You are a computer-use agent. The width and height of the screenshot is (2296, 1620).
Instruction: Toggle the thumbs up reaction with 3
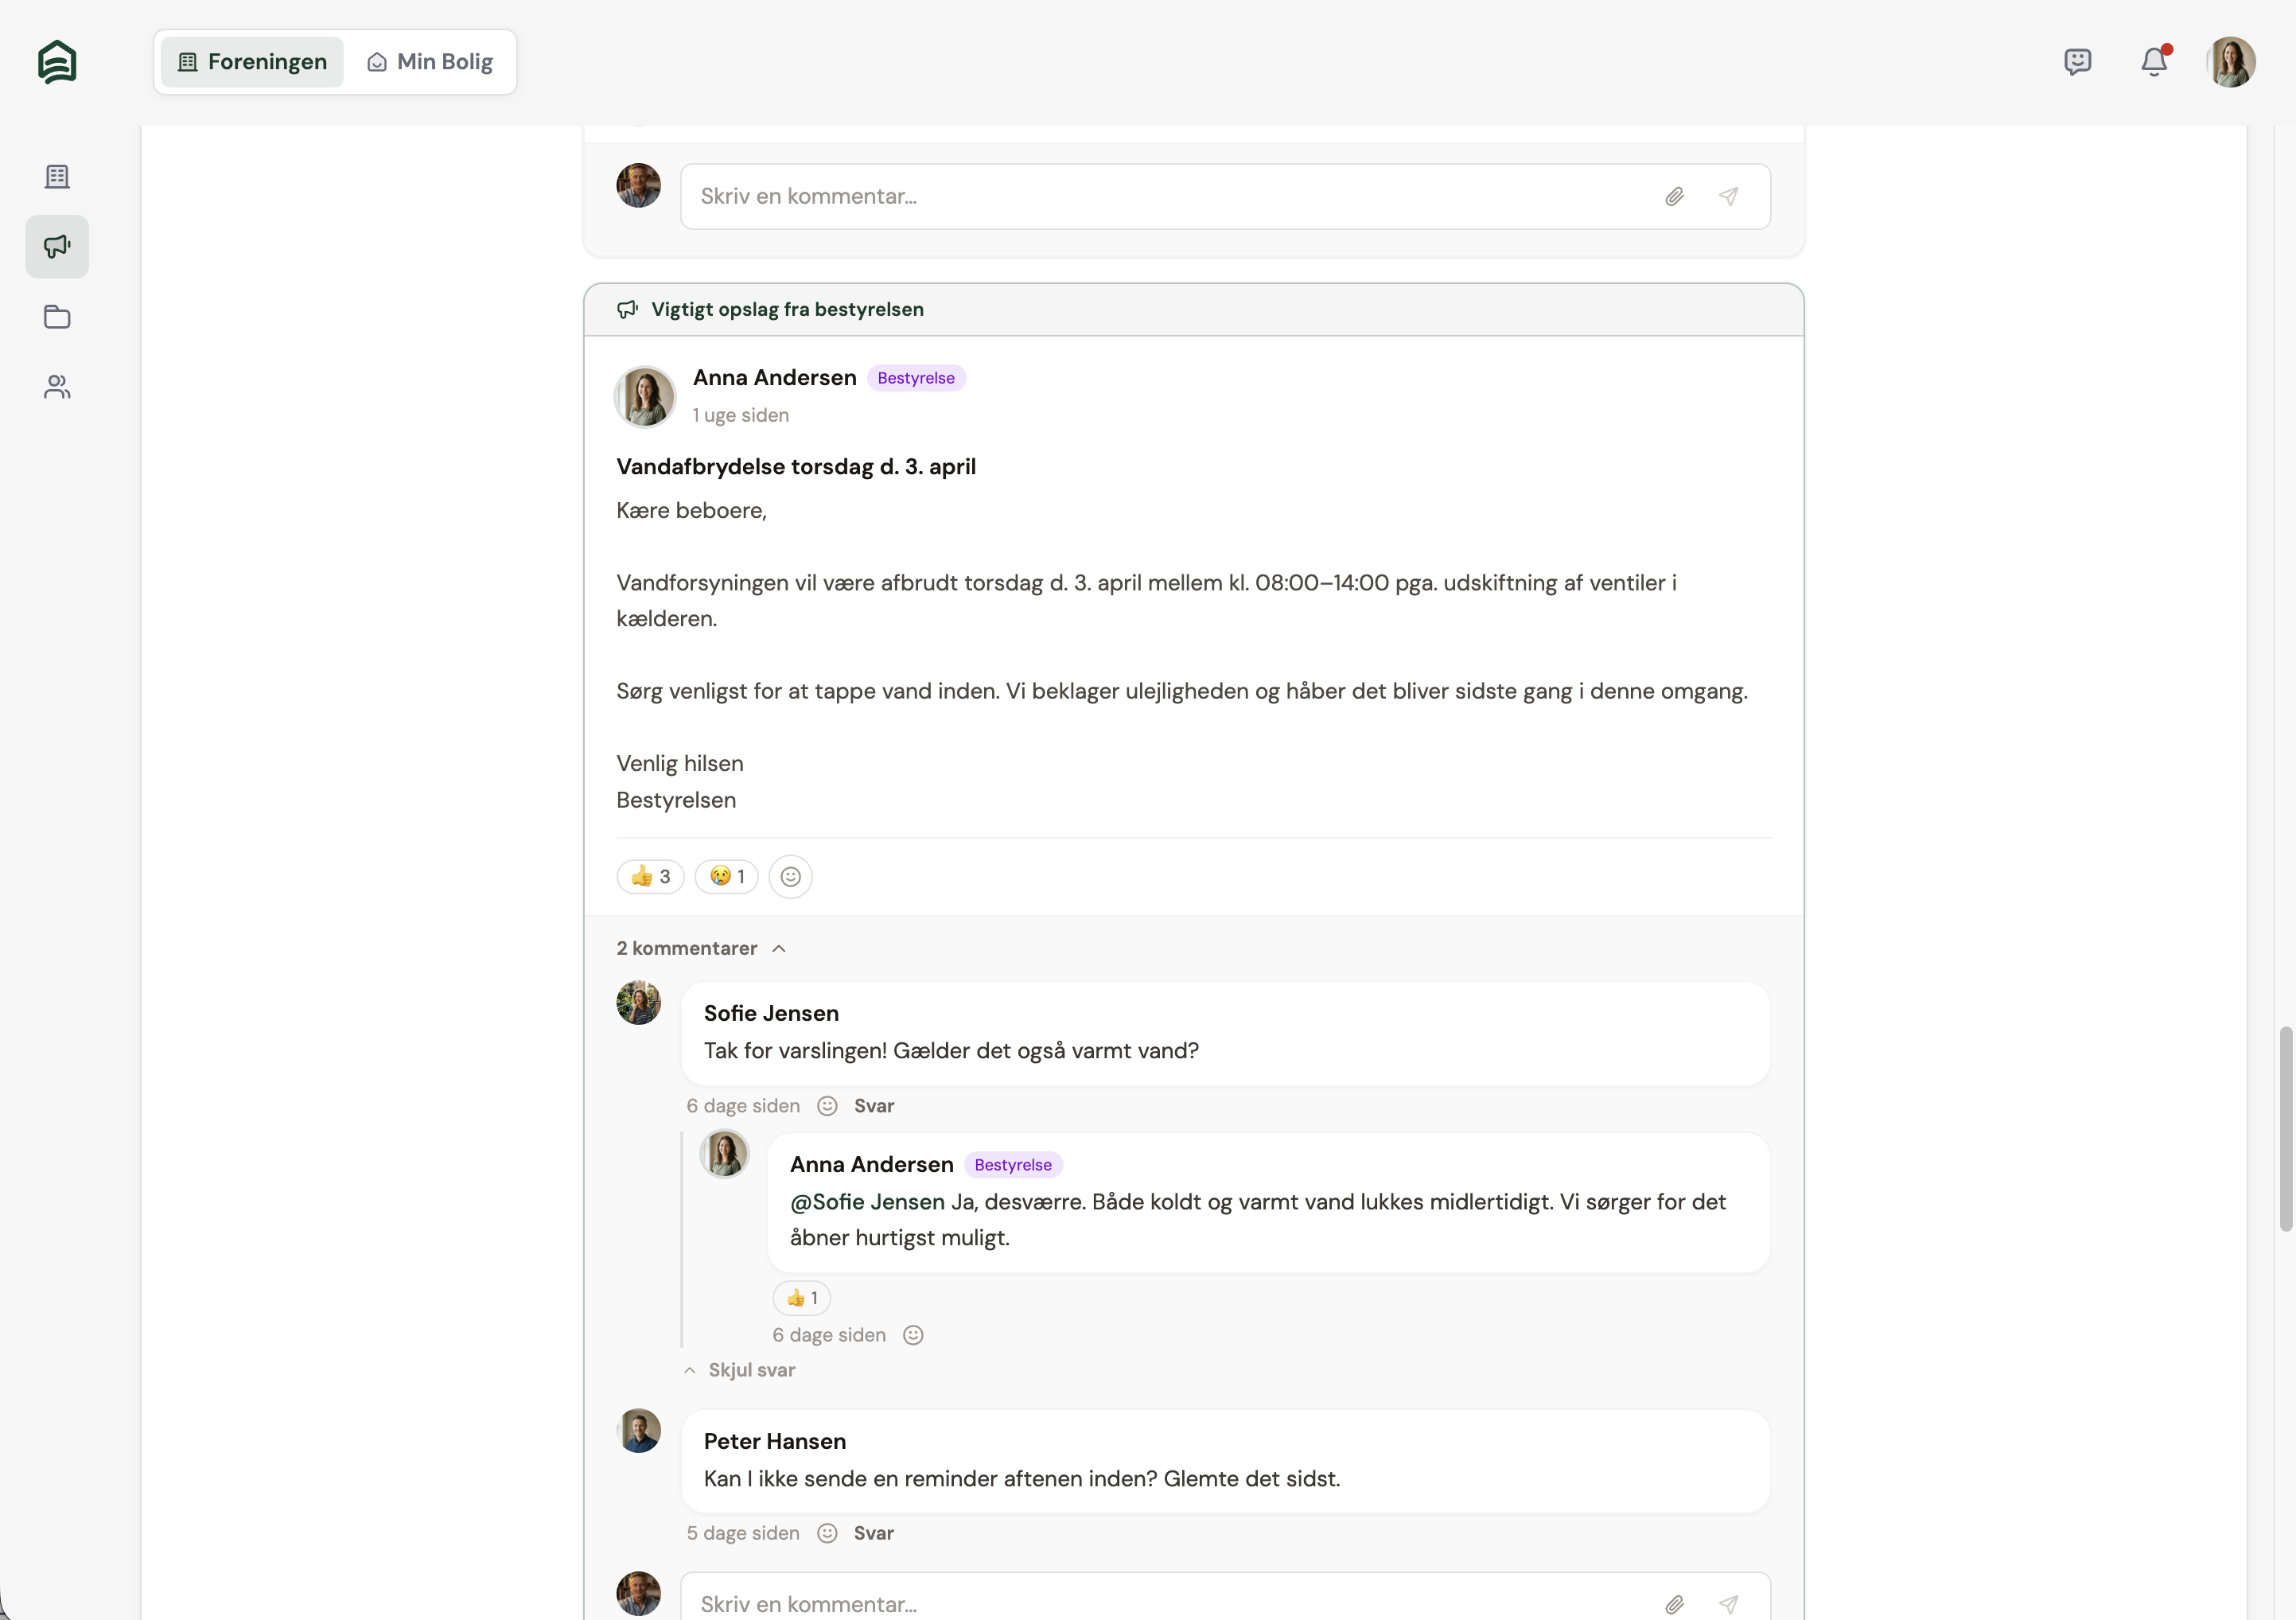[x=650, y=877]
